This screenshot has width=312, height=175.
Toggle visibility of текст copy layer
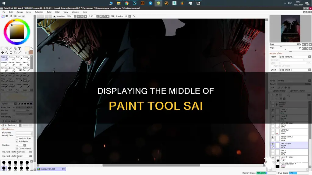273,144
